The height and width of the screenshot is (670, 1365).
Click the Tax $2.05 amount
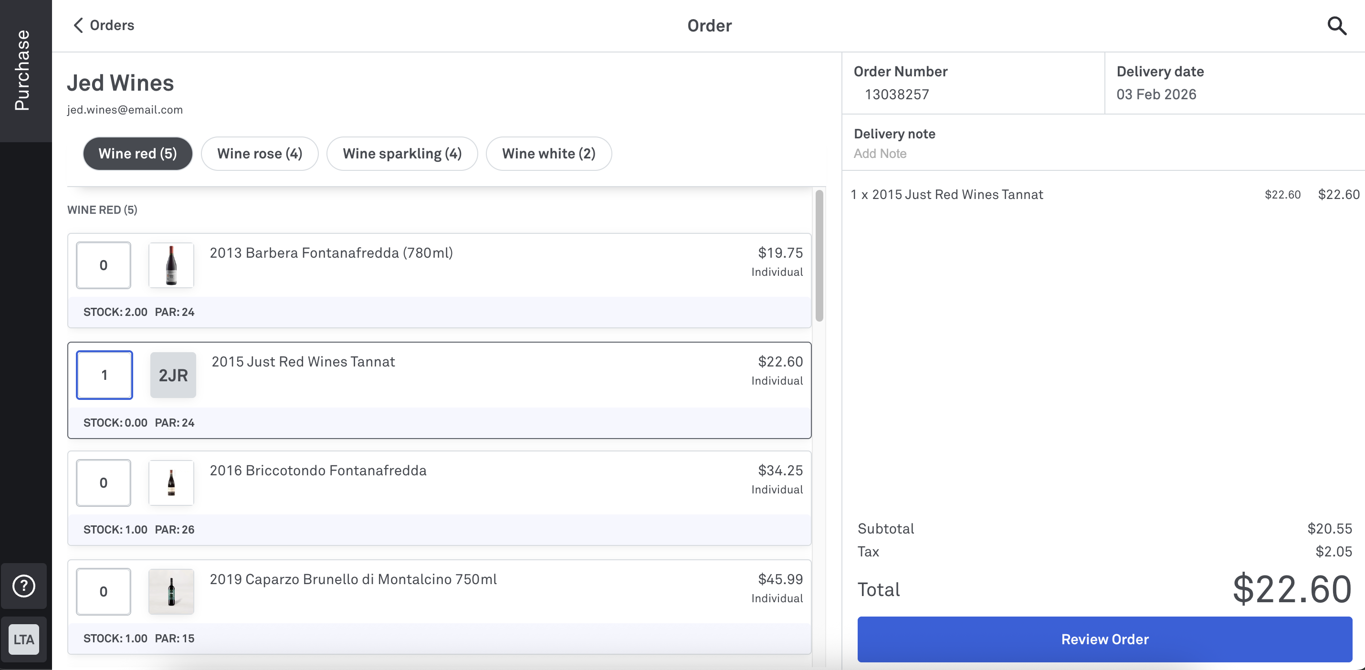pos(1333,551)
